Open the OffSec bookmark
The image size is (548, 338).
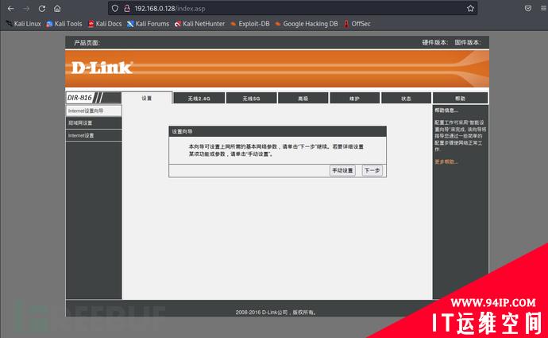click(357, 24)
